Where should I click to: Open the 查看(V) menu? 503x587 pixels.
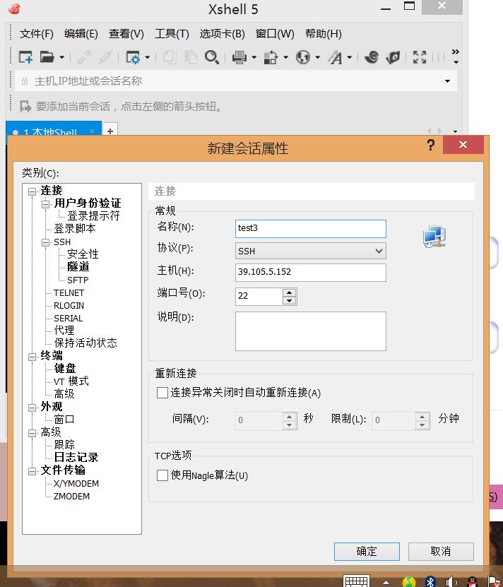point(126,34)
